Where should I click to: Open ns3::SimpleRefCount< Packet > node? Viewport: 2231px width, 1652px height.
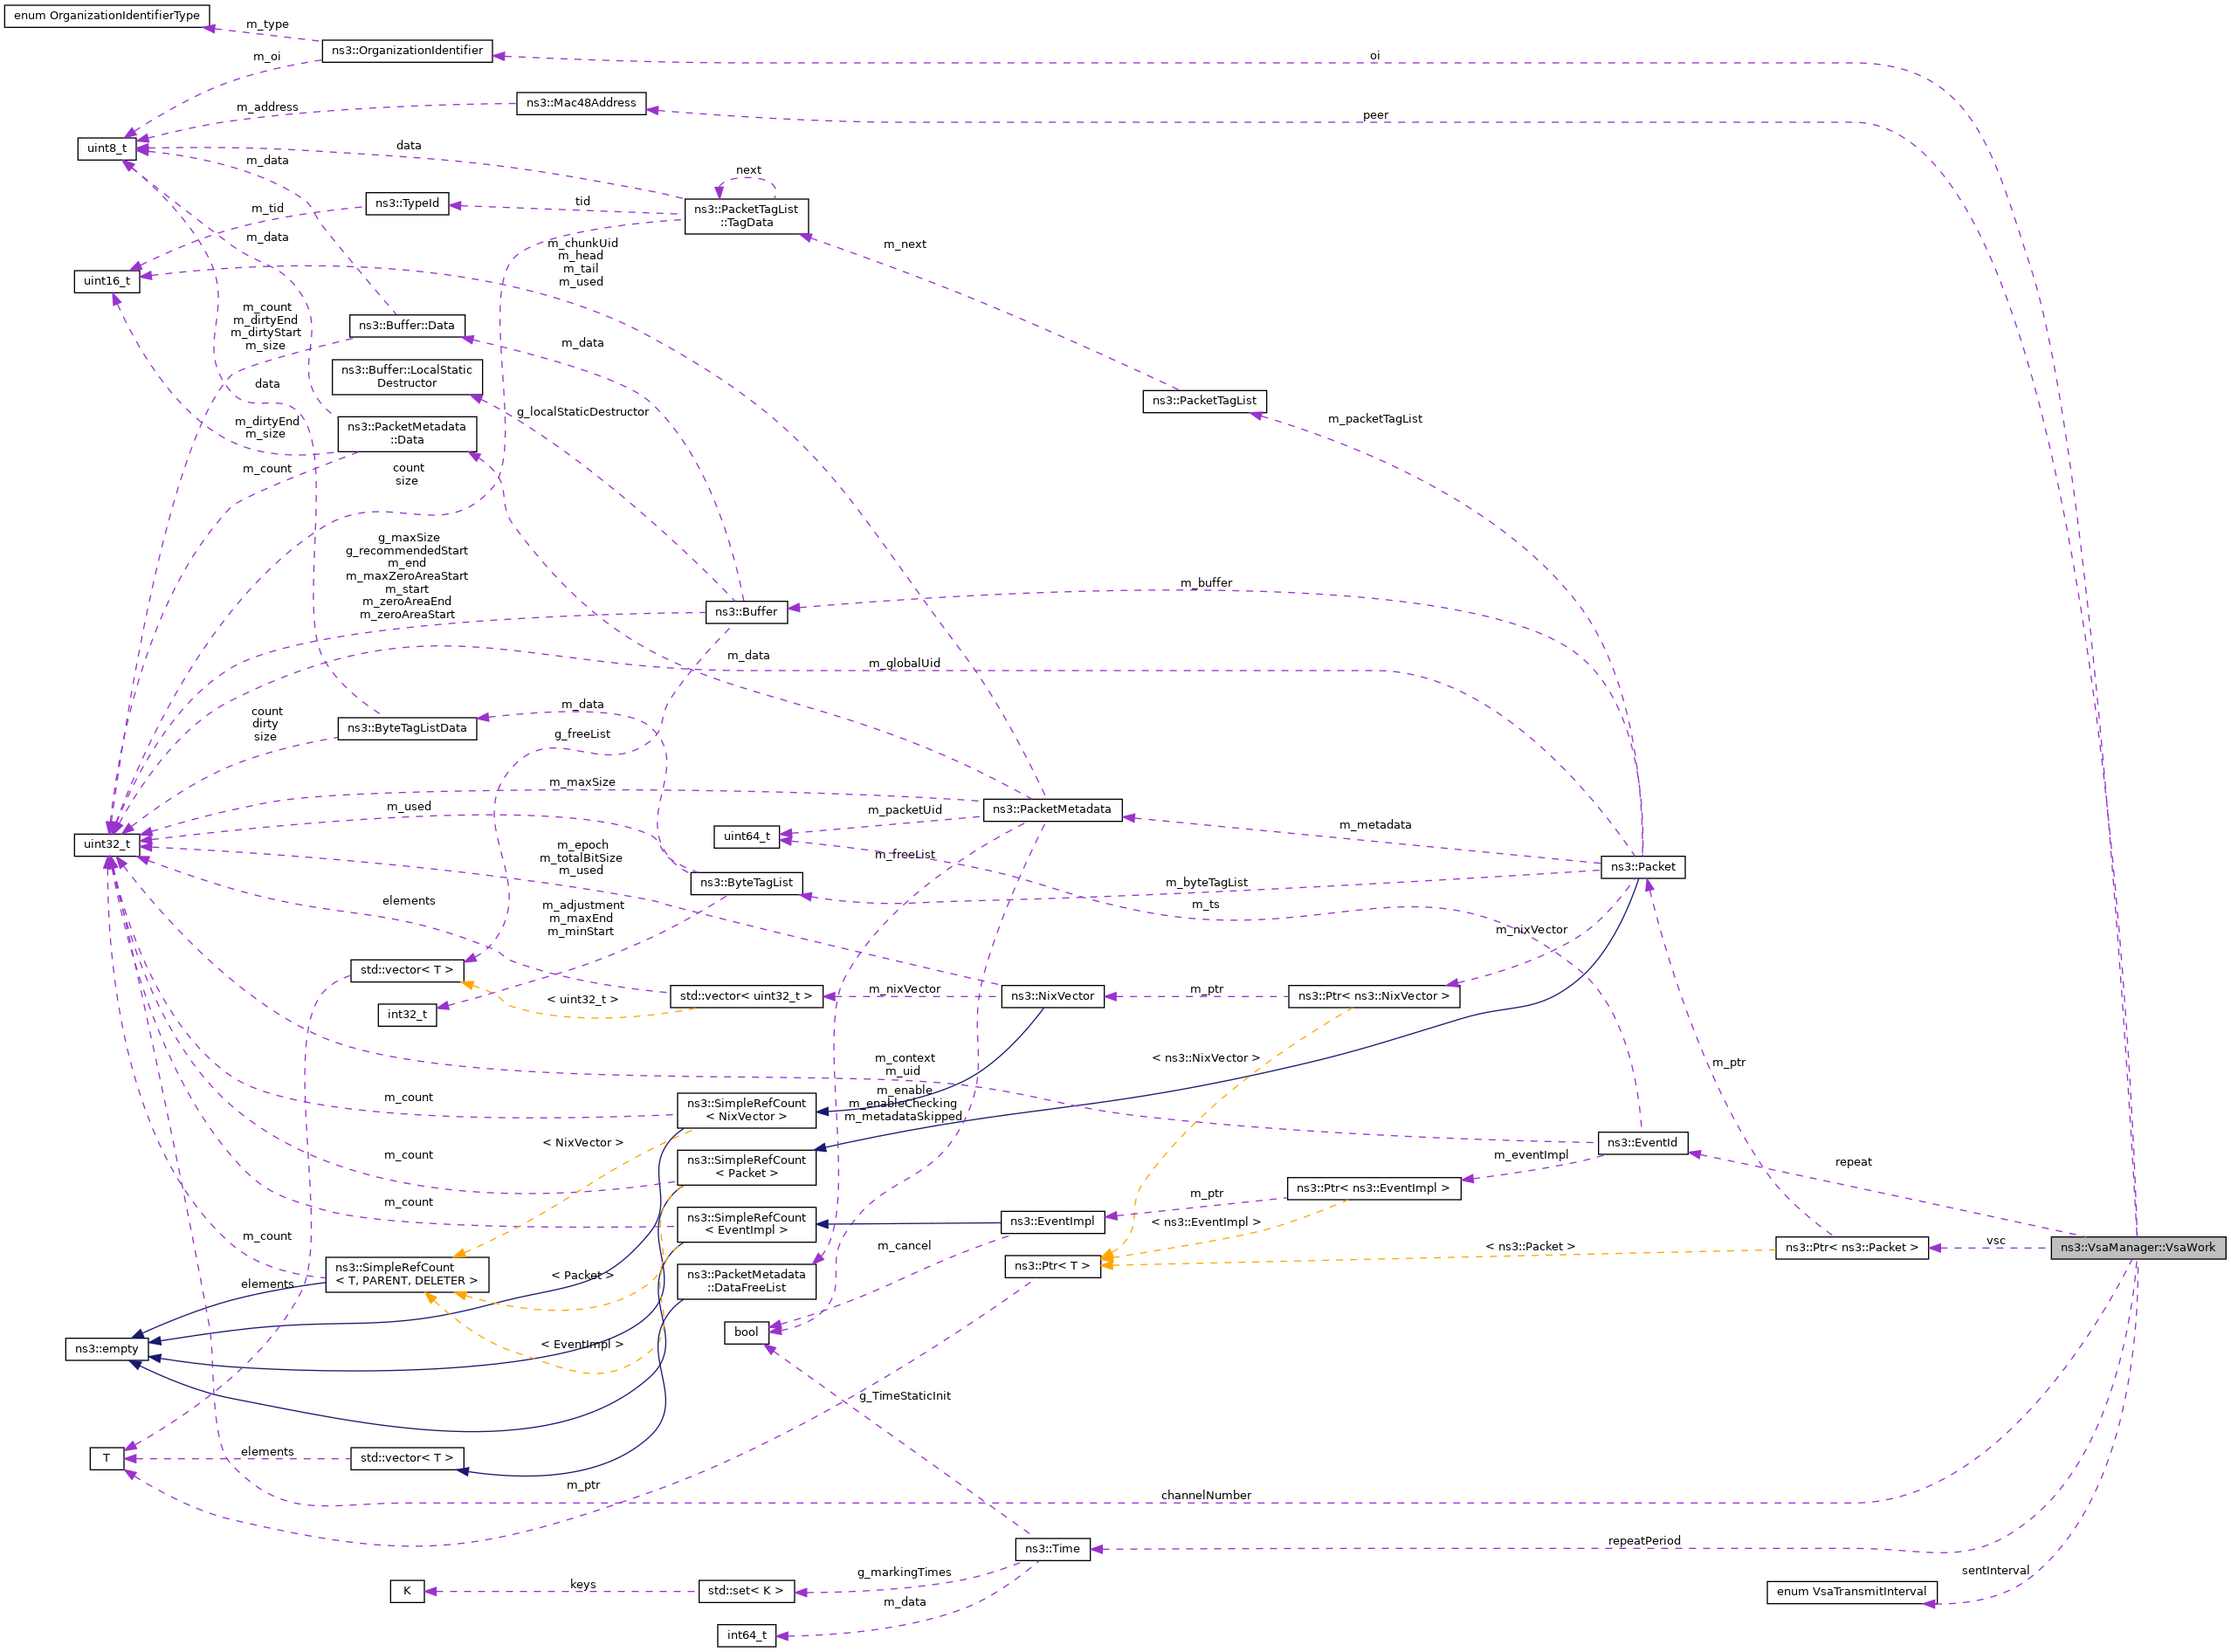coord(746,1167)
